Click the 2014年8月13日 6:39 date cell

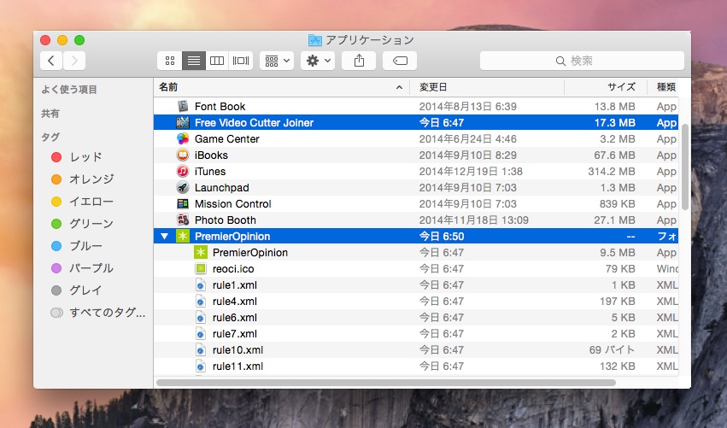point(468,106)
